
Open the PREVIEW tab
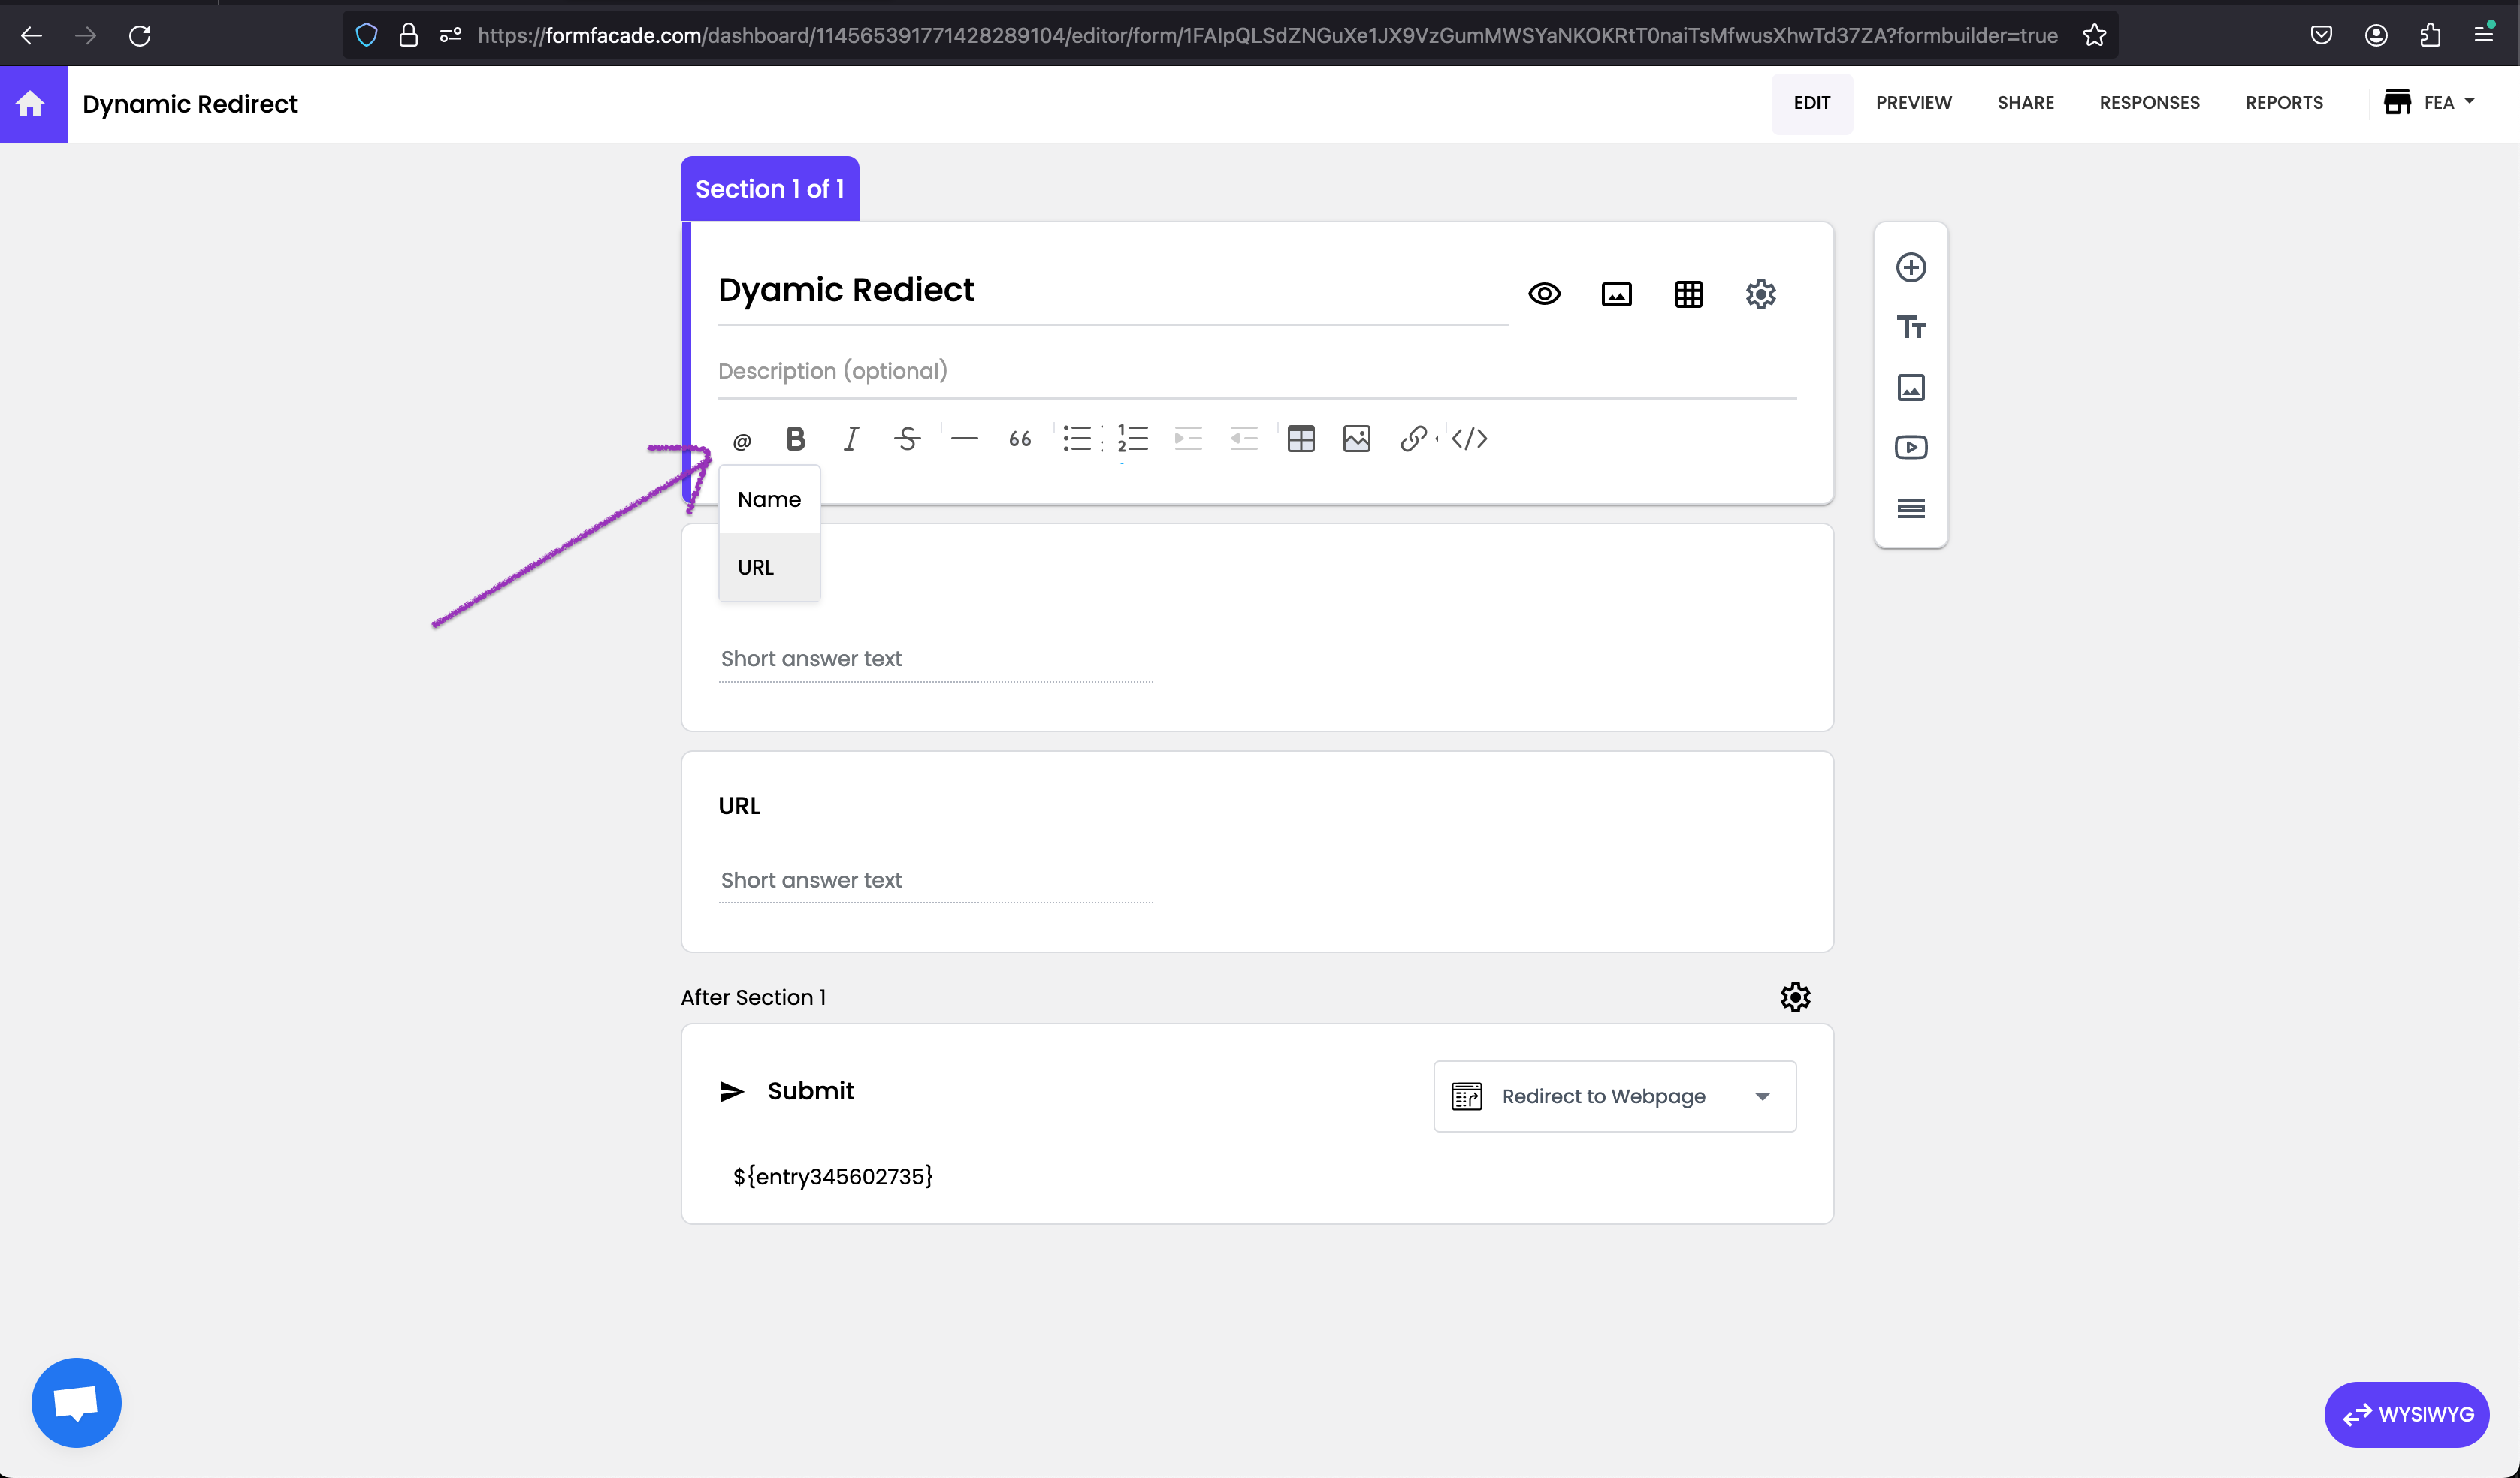pyautogui.click(x=1913, y=103)
